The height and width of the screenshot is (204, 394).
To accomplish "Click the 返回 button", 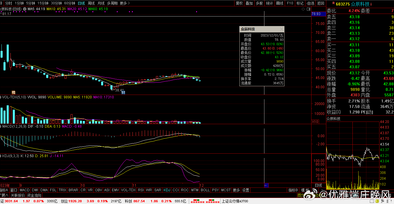I will [320, 3].
